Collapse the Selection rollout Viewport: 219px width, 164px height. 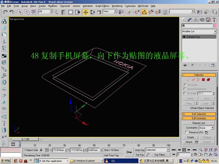tap(199, 75)
